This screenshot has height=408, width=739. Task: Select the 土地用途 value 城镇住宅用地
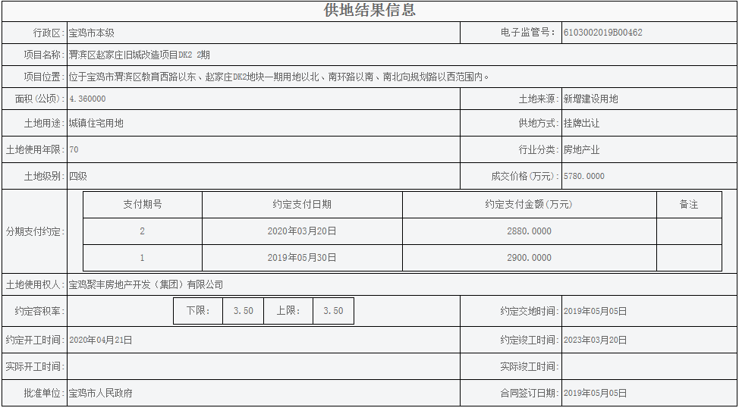pyautogui.click(x=96, y=123)
